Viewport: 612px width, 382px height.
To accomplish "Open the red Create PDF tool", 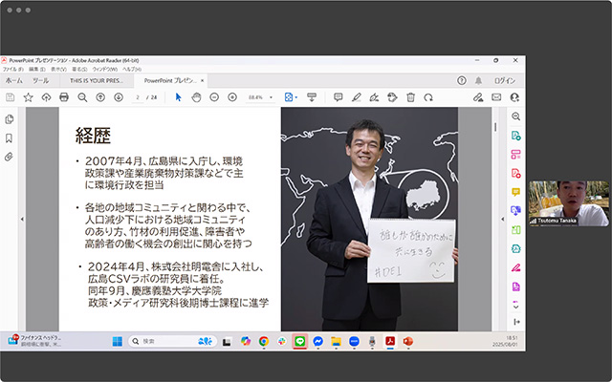I will tap(515, 173).
